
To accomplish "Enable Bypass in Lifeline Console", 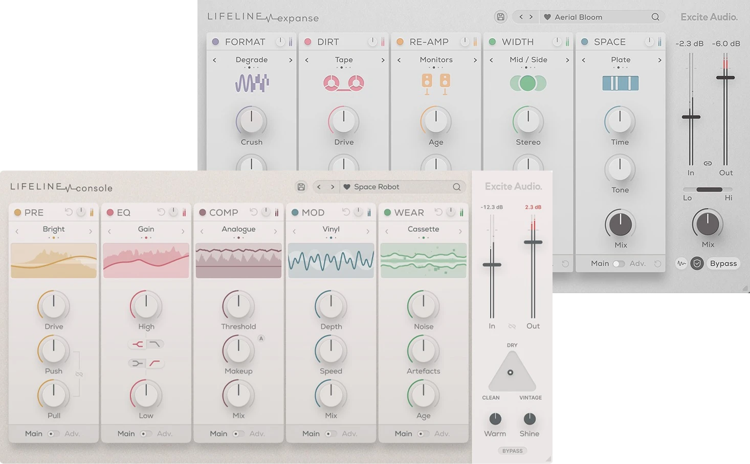I will [512, 451].
